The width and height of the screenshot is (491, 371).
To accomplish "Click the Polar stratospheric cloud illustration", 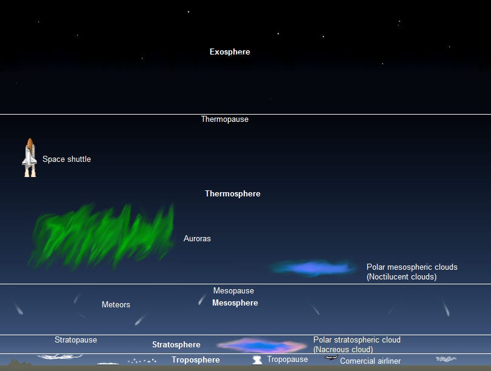I will point(261,344).
